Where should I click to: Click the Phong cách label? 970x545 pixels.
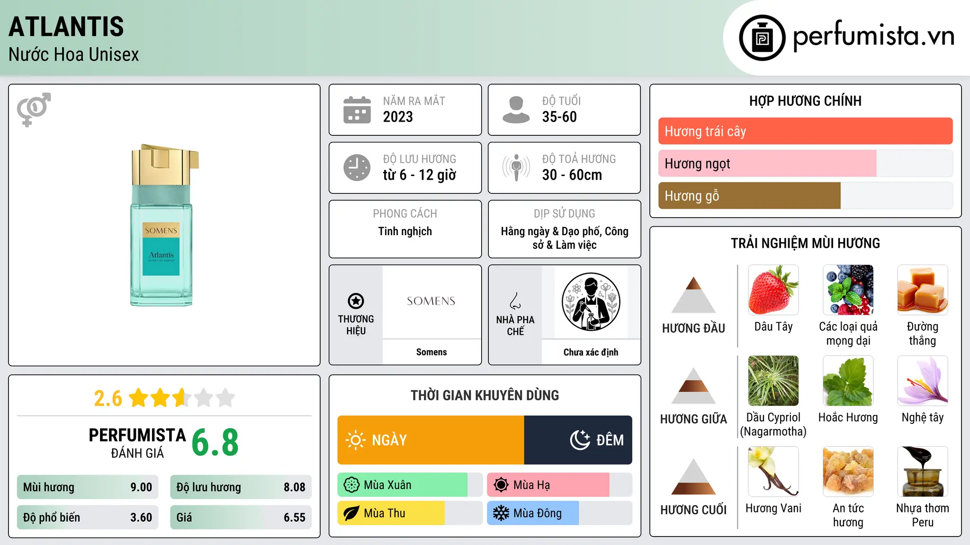[x=405, y=213]
